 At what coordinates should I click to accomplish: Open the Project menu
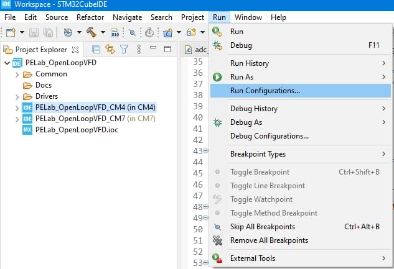pos(192,17)
